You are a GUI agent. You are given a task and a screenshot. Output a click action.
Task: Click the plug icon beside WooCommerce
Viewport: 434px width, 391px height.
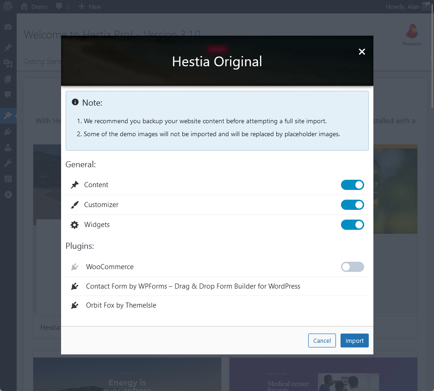[x=74, y=267]
